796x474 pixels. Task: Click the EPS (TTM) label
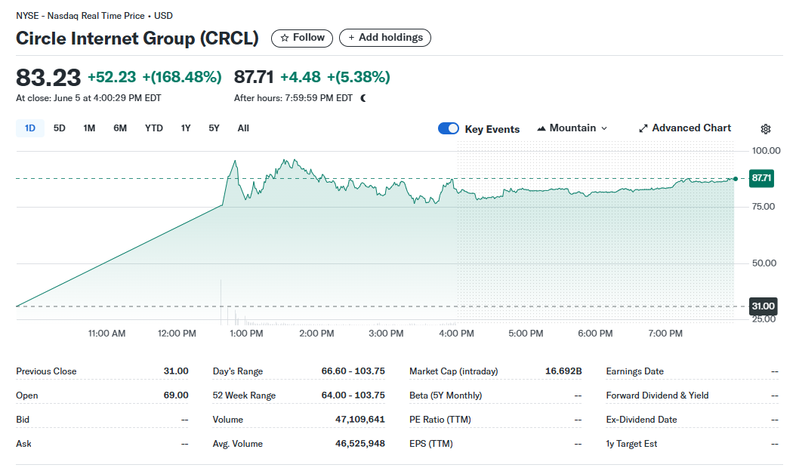pos(431,444)
